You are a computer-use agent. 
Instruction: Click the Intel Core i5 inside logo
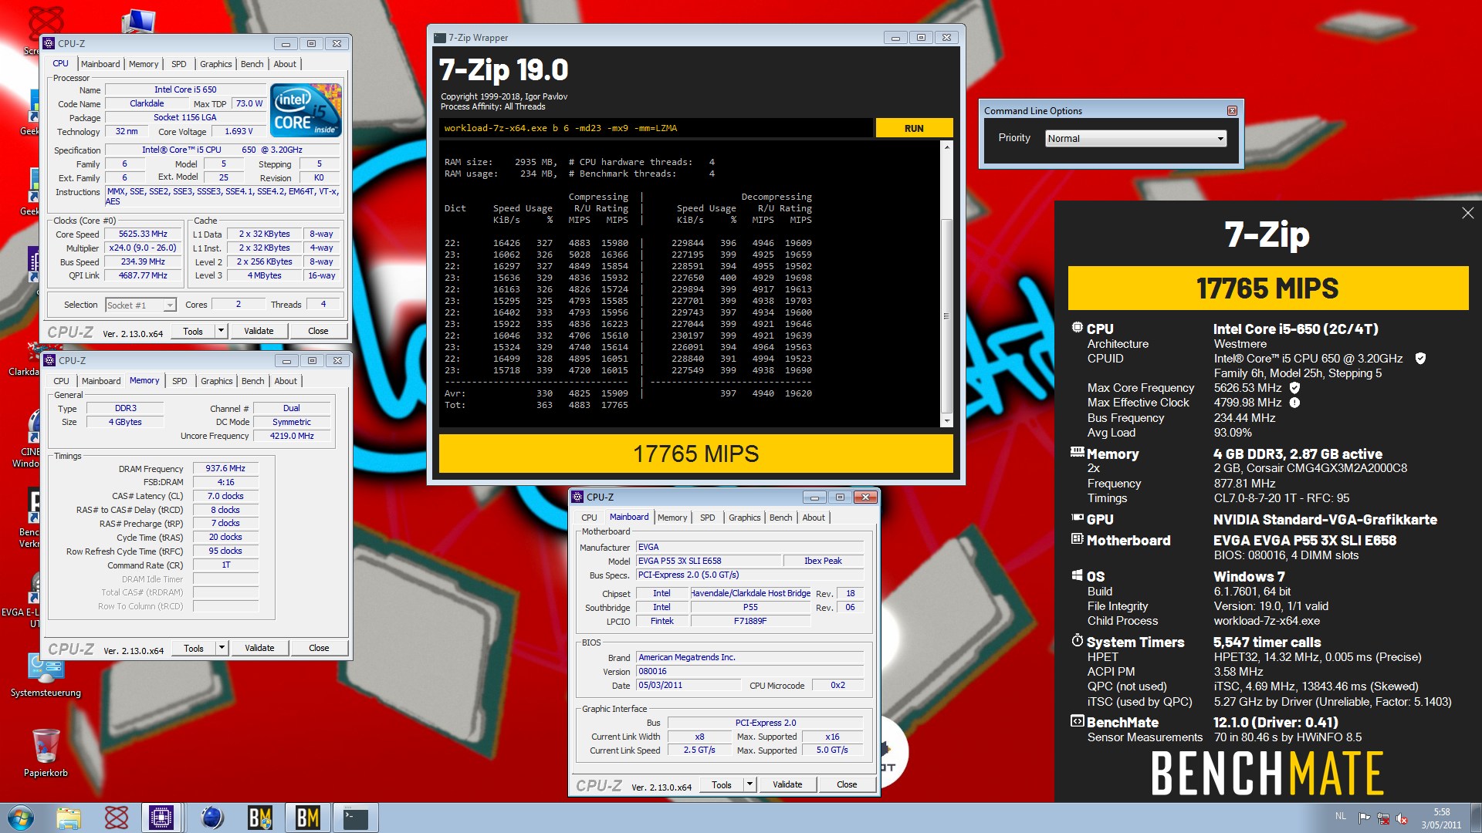click(306, 110)
